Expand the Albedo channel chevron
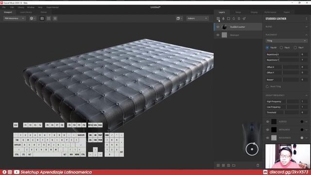The image size is (311, 175). [307, 122]
